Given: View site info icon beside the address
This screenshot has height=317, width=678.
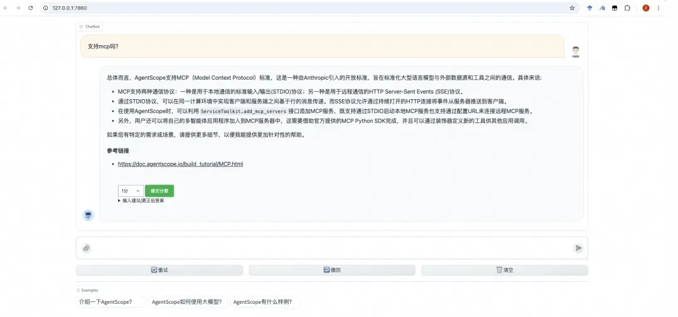Looking at the screenshot, I should coord(46,8).
